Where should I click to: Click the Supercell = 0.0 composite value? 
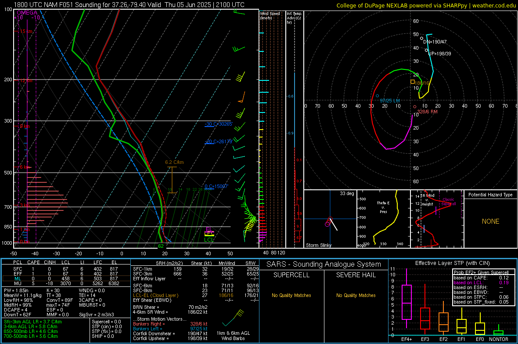(x=106, y=322)
